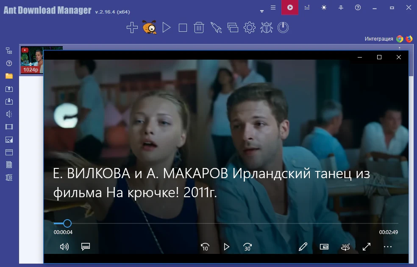The width and height of the screenshot is (417, 267).
Task: Enter full screen with the diagonal arrows
Action: coord(367,247)
